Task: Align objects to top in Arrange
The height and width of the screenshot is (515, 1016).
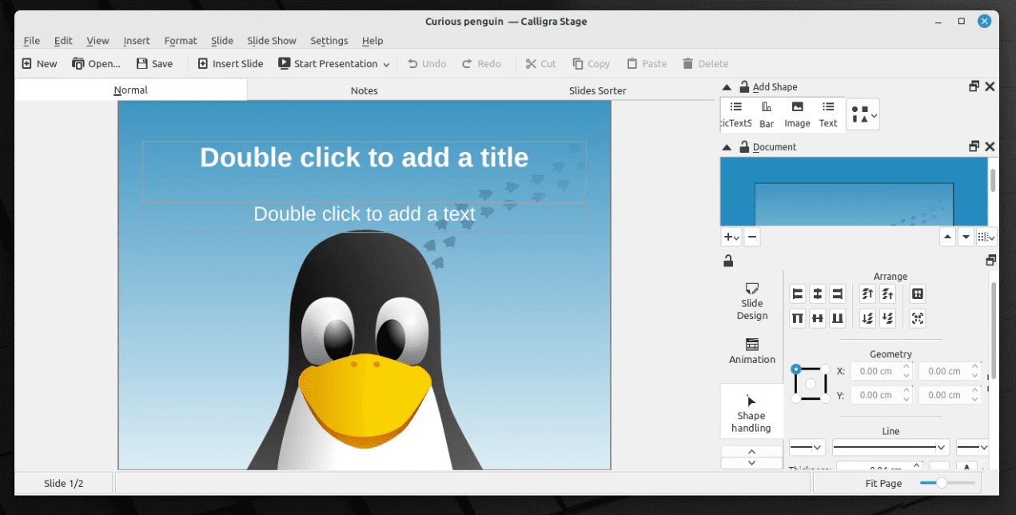Action: pyautogui.click(x=798, y=318)
